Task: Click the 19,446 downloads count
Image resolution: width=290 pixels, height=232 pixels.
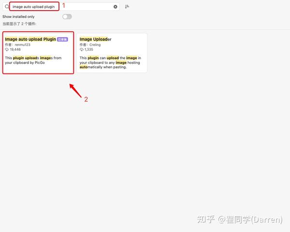Action: [15, 49]
